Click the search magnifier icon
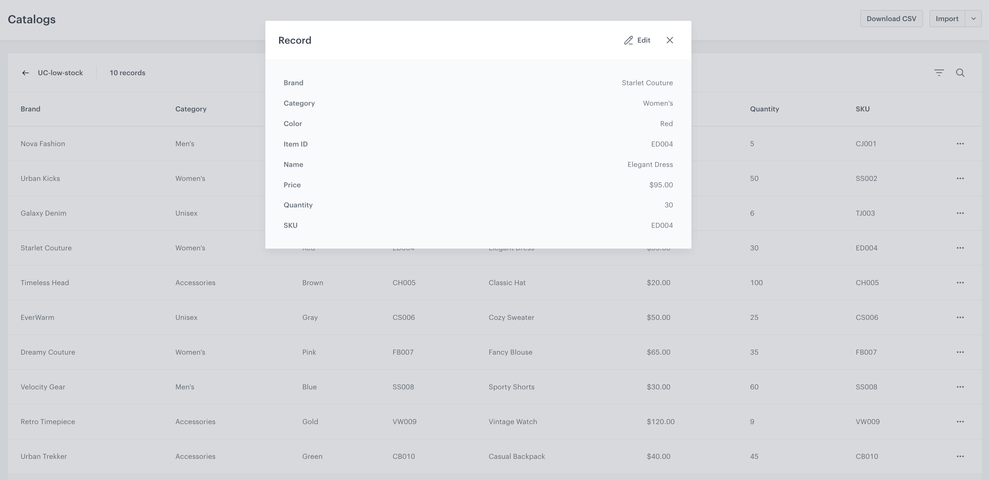 [x=960, y=73]
